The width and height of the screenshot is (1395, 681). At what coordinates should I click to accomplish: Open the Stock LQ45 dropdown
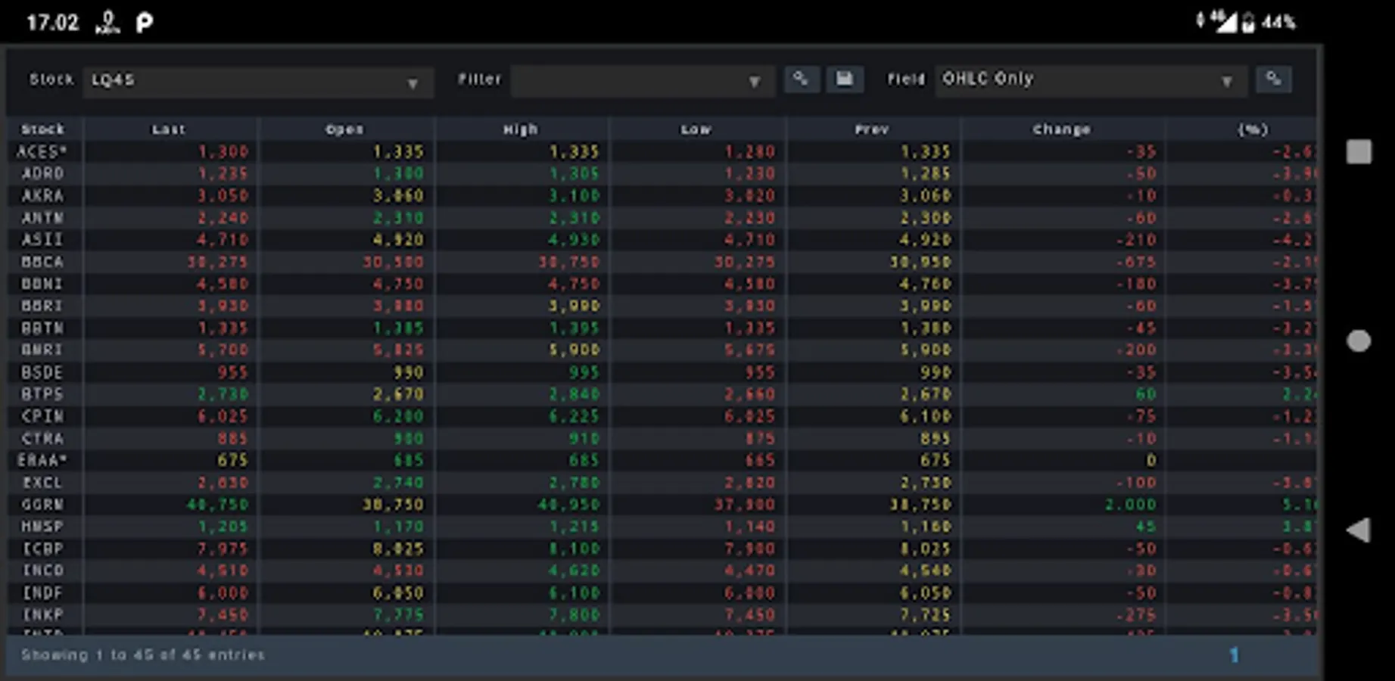point(257,81)
